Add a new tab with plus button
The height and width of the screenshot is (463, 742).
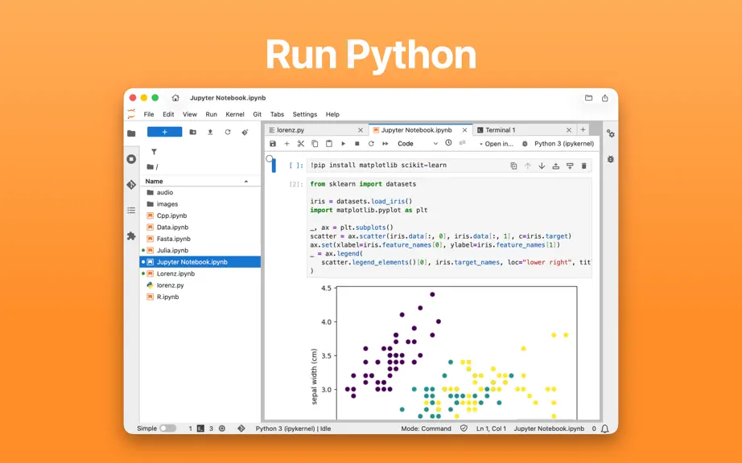point(583,129)
